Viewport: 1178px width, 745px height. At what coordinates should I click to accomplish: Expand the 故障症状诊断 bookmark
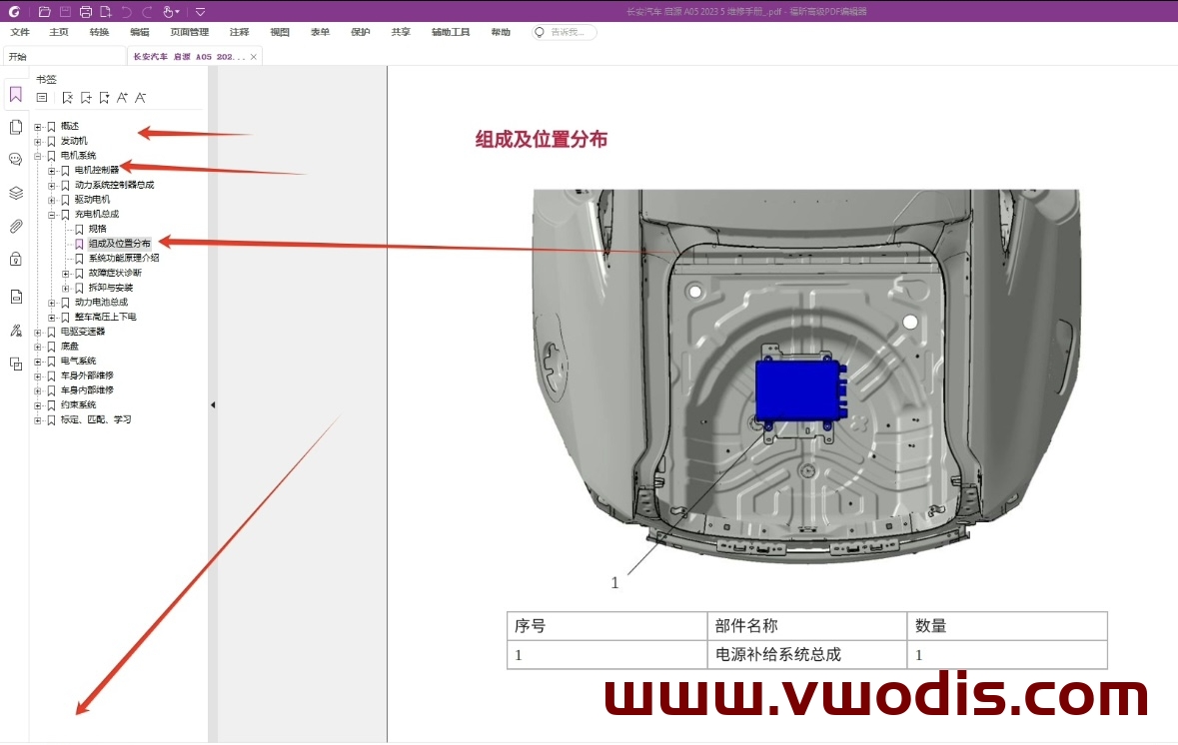(x=63, y=272)
